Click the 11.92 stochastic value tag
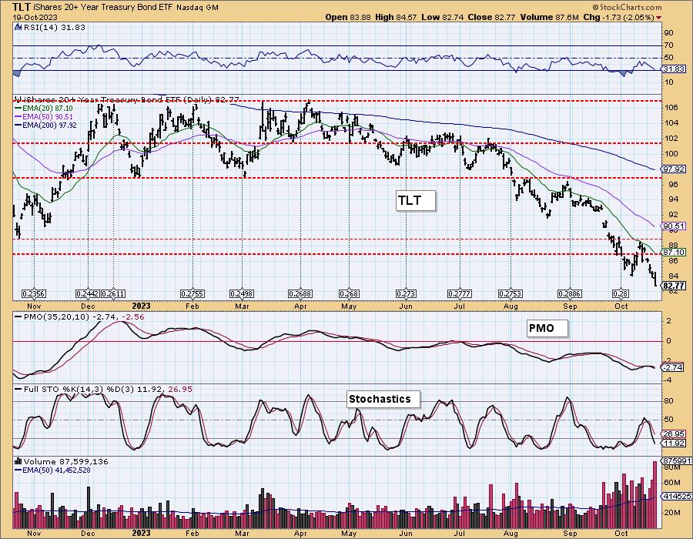Image resolution: width=693 pixels, height=539 pixels. coord(675,443)
